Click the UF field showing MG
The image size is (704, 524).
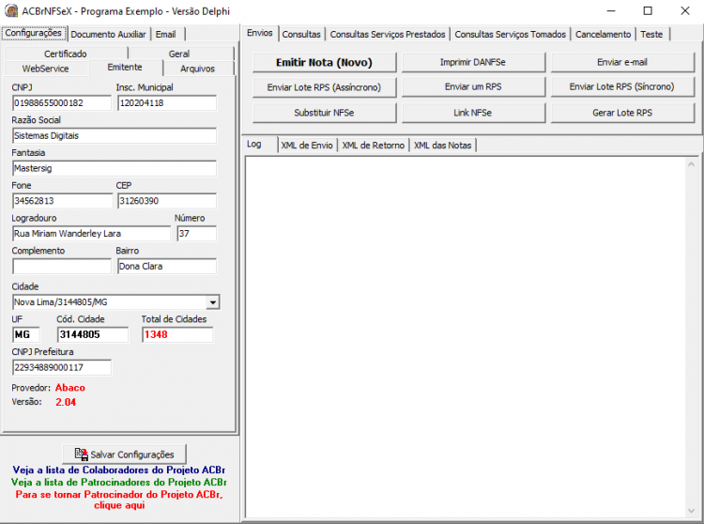point(26,334)
